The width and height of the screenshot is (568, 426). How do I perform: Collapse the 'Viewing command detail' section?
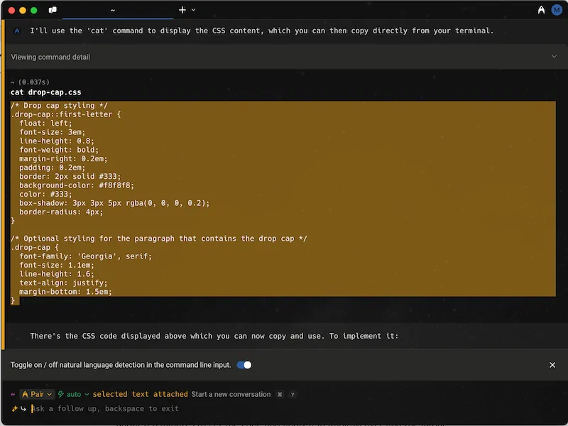[x=554, y=57]
